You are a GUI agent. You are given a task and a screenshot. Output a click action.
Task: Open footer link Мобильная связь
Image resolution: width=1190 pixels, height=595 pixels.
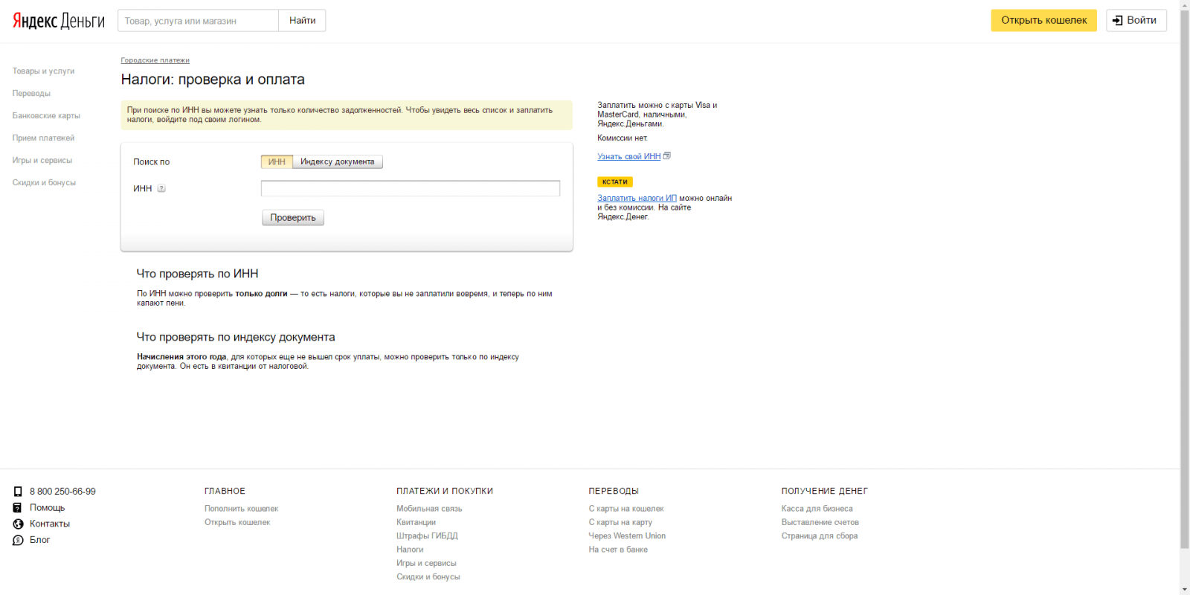[x=429, y=509]
